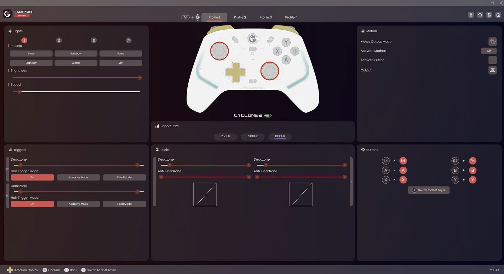Apply the Rainbow lighting preset
504x274 pixels.
(x=76, y=54)
